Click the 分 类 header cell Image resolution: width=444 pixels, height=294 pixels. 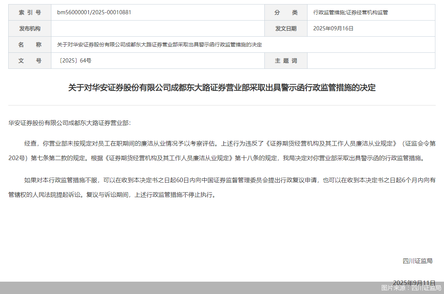[286, 12]
